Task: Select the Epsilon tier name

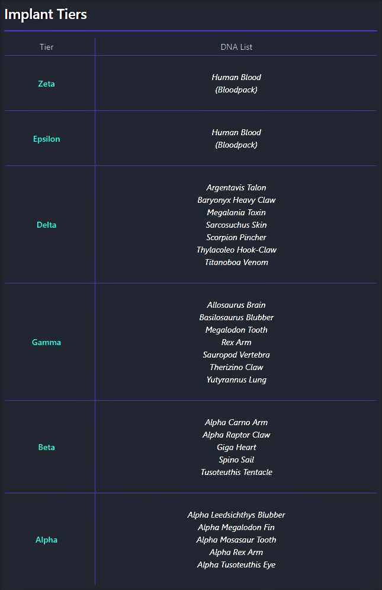Action: coord(46,139)
